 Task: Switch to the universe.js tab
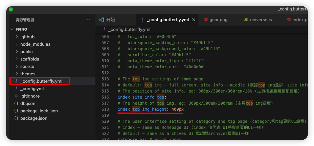click(x=261, y=20)
